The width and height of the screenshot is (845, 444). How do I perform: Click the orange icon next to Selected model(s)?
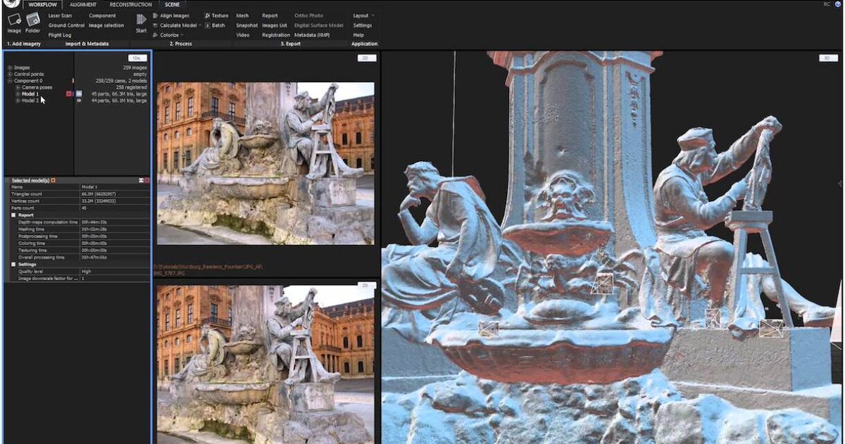tap(53, 181)
